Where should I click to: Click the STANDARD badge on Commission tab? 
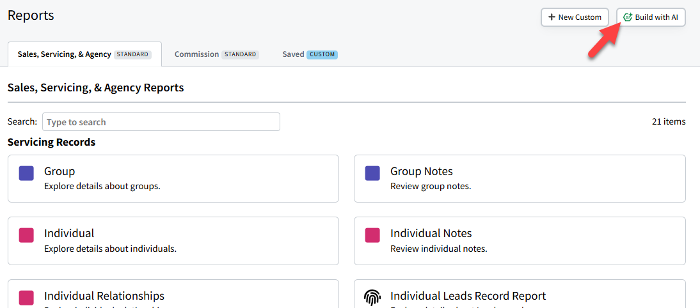point(240,54)
